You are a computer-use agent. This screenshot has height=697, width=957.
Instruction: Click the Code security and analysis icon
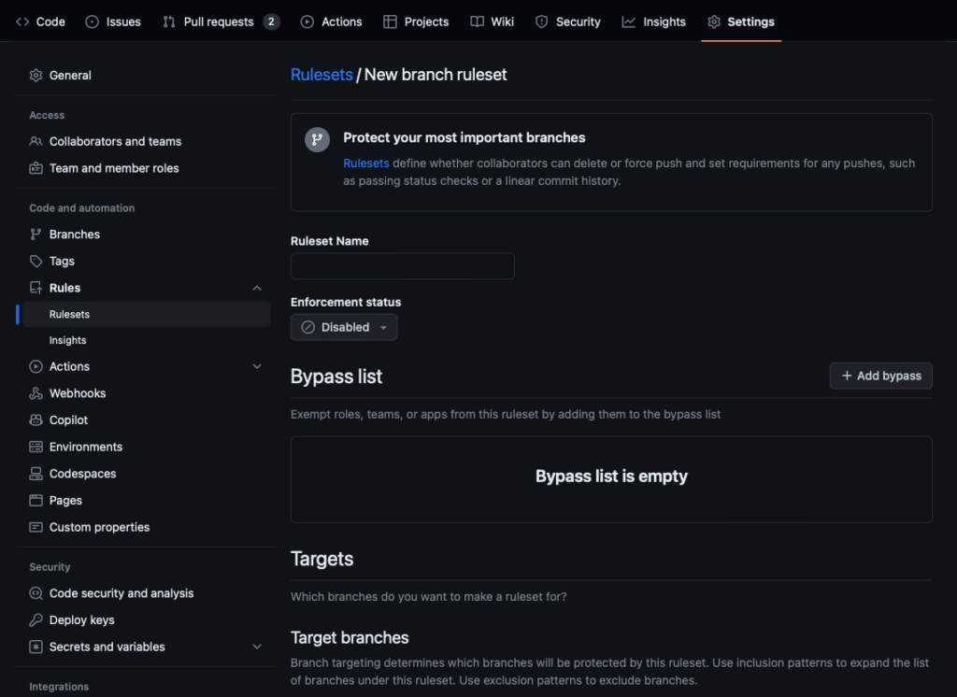pyautogui.click(x=36, y=593)
